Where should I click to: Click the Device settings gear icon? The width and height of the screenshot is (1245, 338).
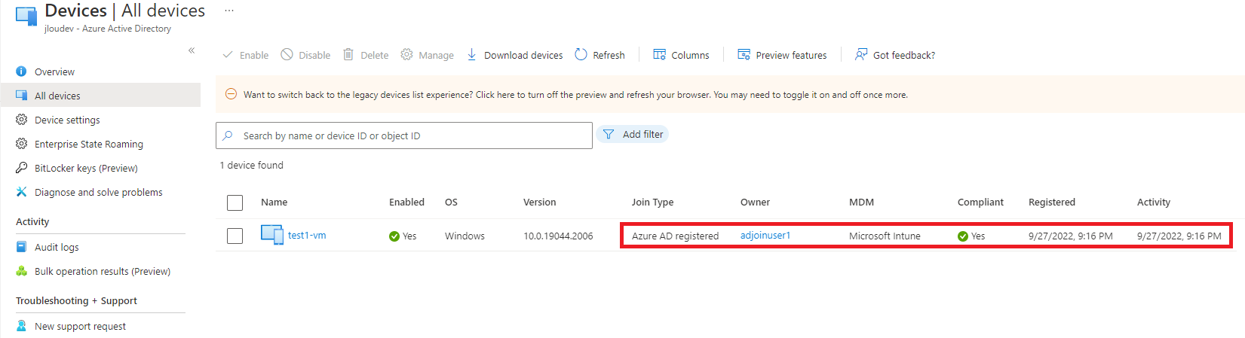[x=21, y=120]
